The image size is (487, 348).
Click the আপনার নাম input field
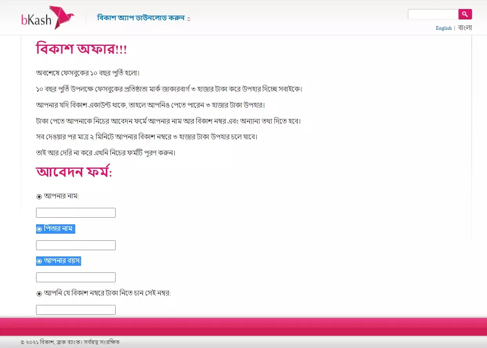click(76, 213)
